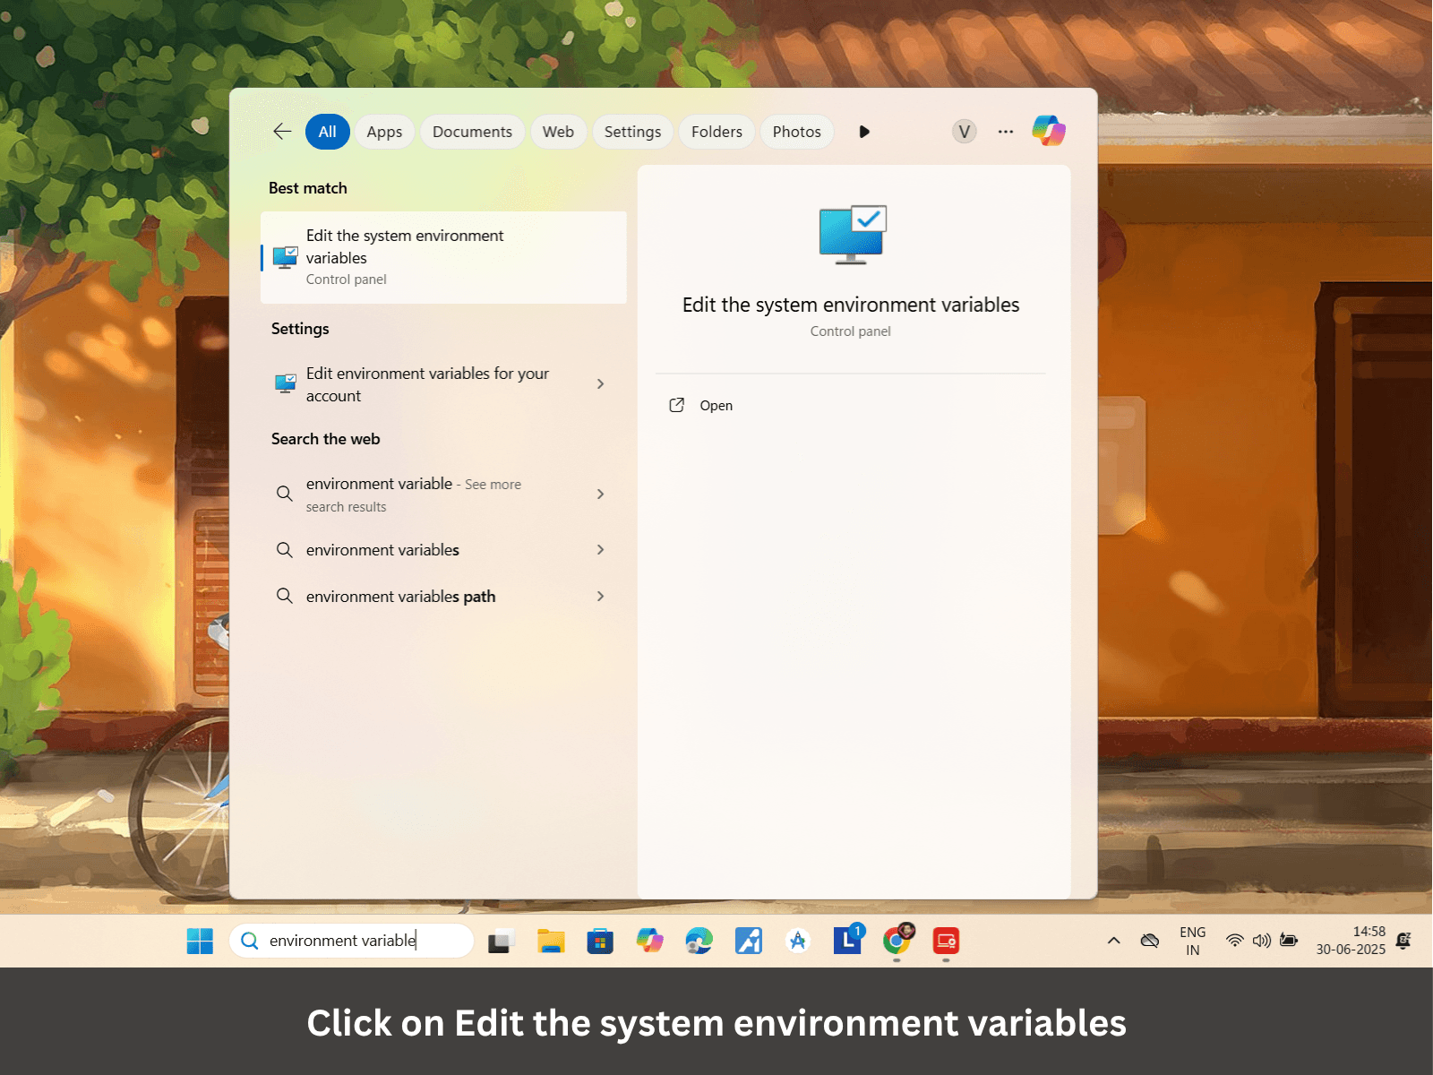Select the Settings filter tab

point(632,132)
